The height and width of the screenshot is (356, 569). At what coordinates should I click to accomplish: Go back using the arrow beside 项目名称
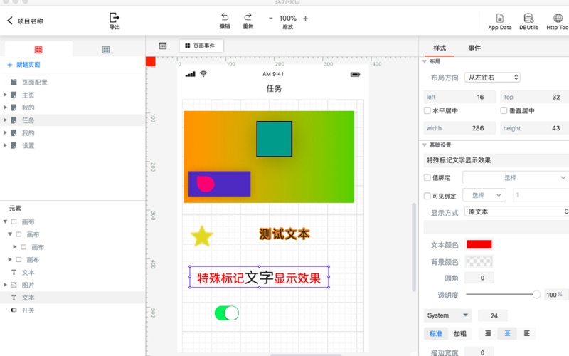[x=10, y=21]
